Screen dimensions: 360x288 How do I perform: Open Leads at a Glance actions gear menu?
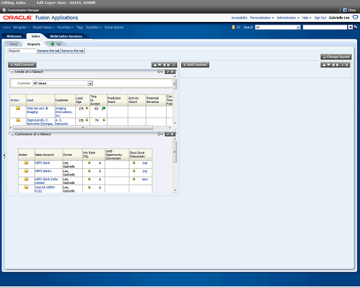tap(160, 71)
